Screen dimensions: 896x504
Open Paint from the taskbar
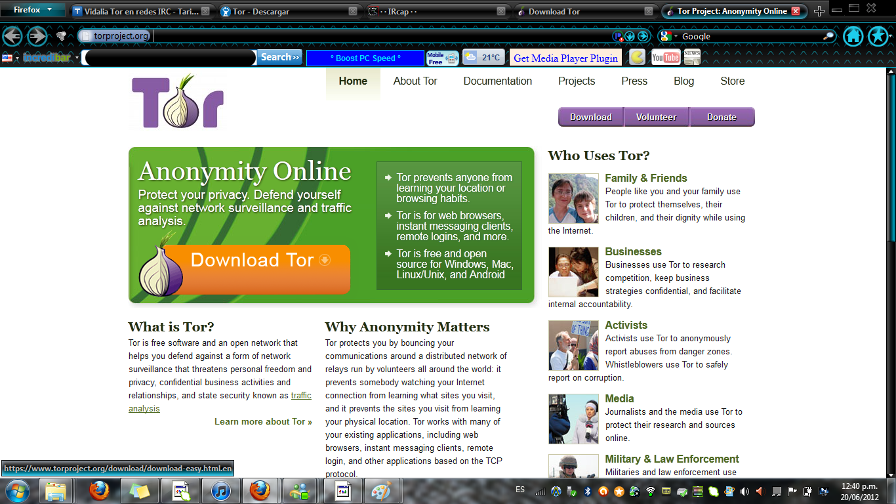click(381, 491)
